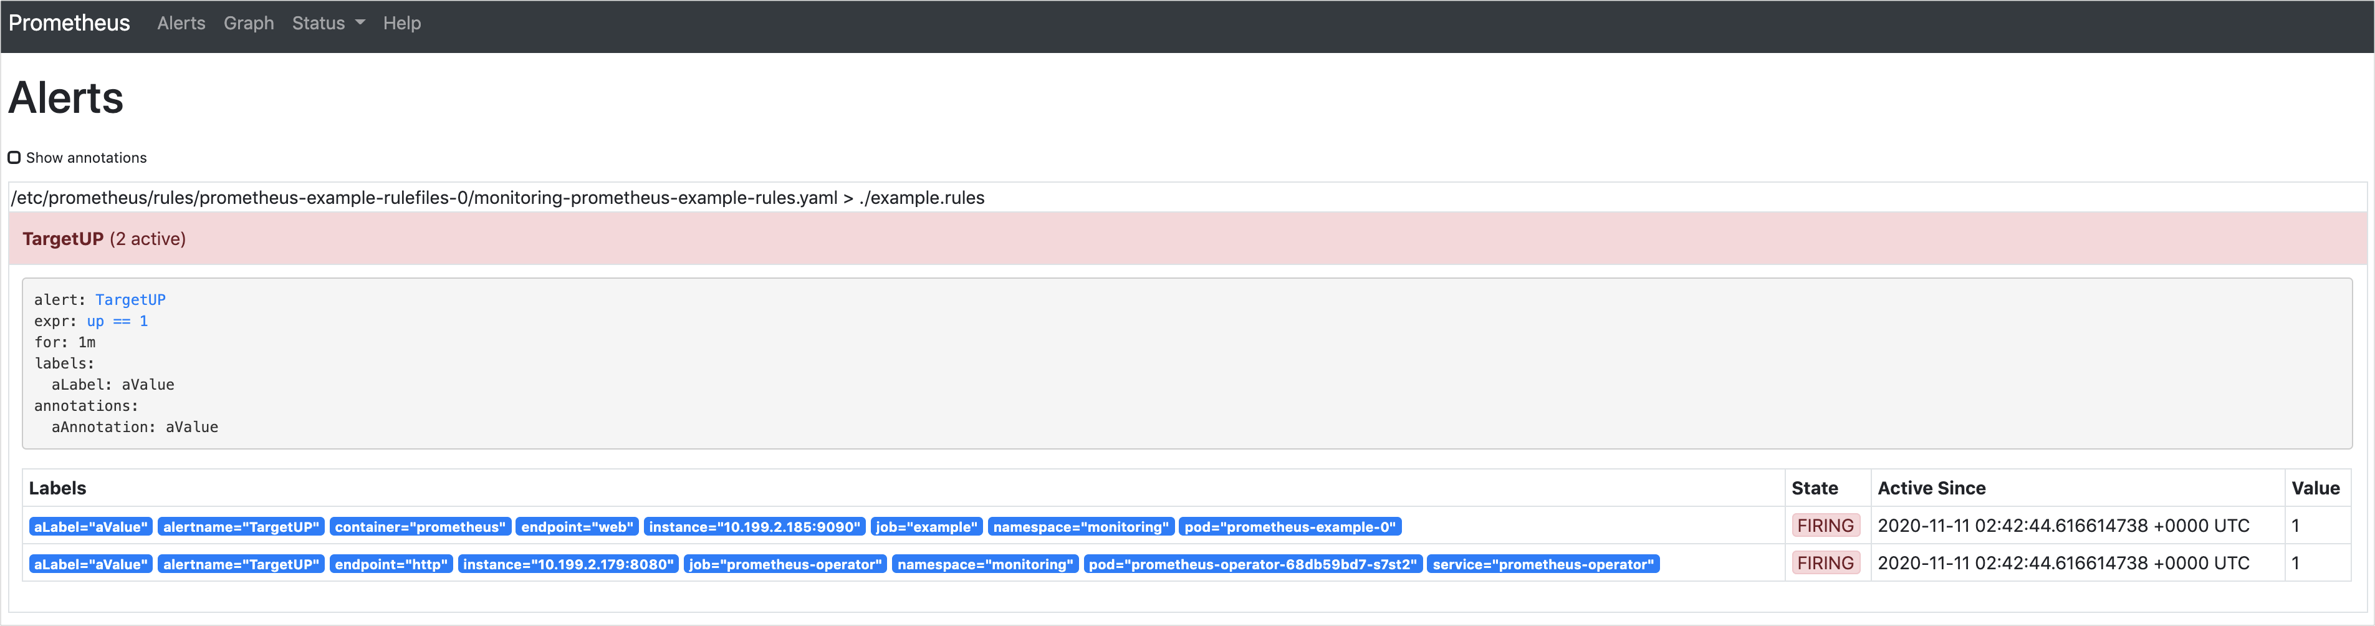Screen dimensions: 2375x626
Task: Click the job="prometheus-operator" label badge
Action: pos(785,564)
